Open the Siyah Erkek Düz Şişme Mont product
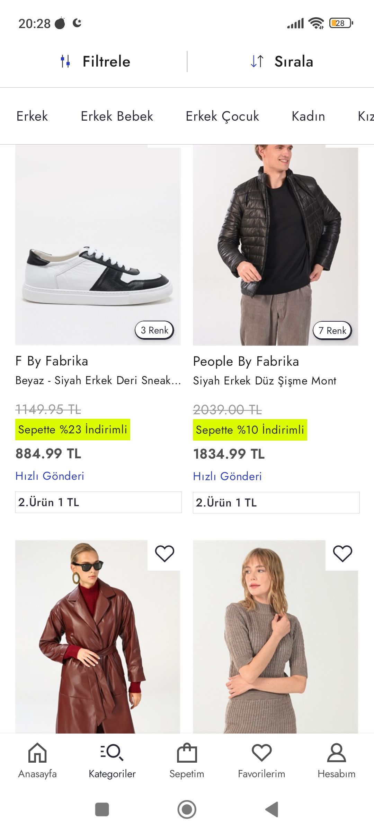 click(x=265, y=380)
